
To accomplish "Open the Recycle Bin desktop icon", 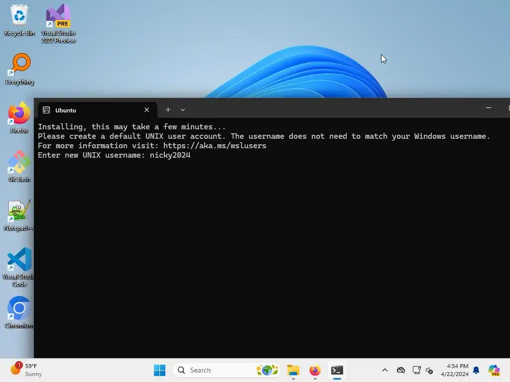I will click(x=19, y=19).
